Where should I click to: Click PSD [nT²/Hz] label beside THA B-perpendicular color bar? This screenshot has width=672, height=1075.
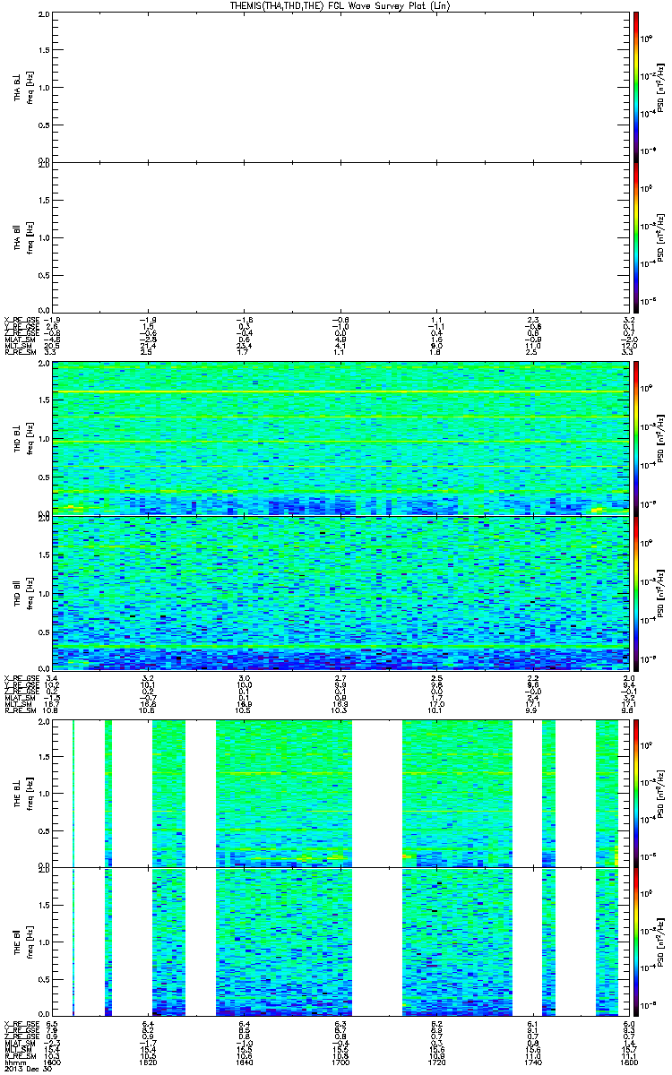coord(661,87)
